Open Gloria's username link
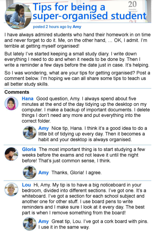Screen dimensions: 153x232 click(29, 149)
